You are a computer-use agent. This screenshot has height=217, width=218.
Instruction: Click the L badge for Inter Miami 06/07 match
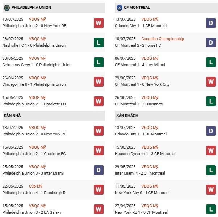pos(211,62)
